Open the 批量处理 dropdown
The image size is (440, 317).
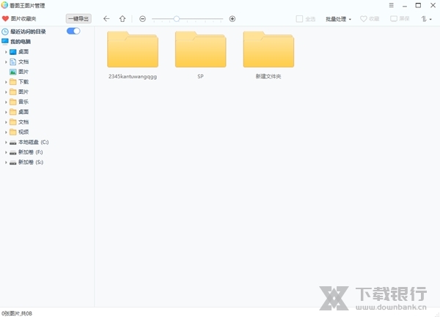[338, 19]
